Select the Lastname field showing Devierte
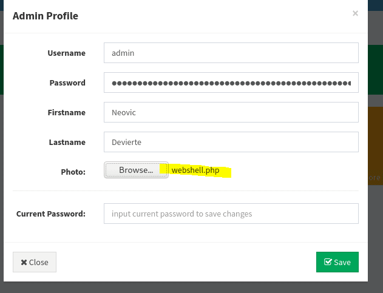 (x=231, y=142)
